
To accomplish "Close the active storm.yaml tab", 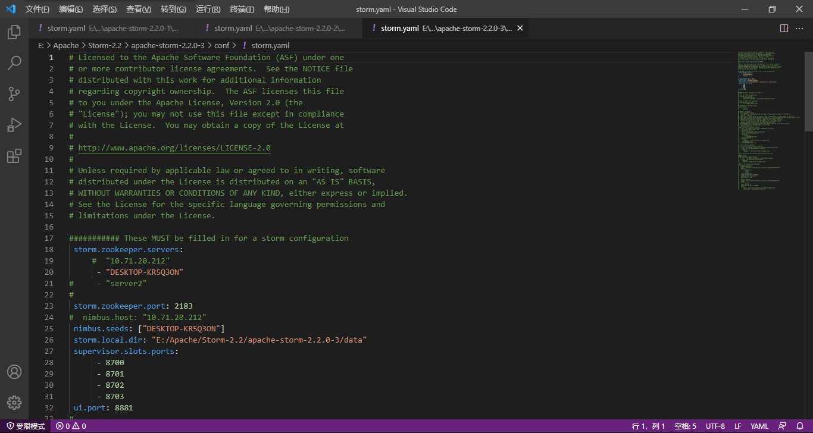I will (520, 28).
